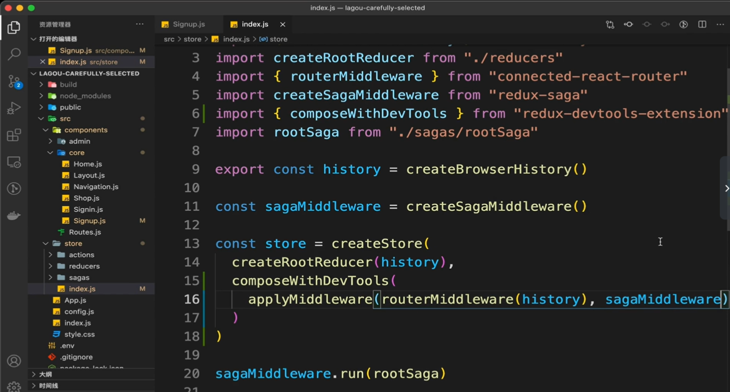The height and width of the screenshot is (392, 730).
Task: Open the Extensions view
Action: tap(14, 135)
